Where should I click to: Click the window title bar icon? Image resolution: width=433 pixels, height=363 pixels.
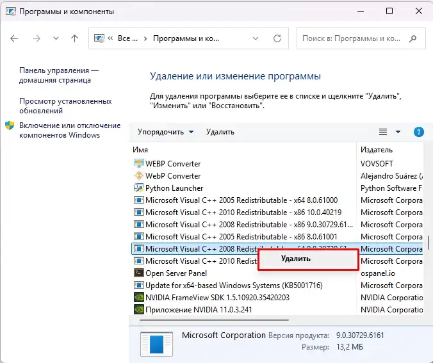pyautogui.click(x=11, y=12)
